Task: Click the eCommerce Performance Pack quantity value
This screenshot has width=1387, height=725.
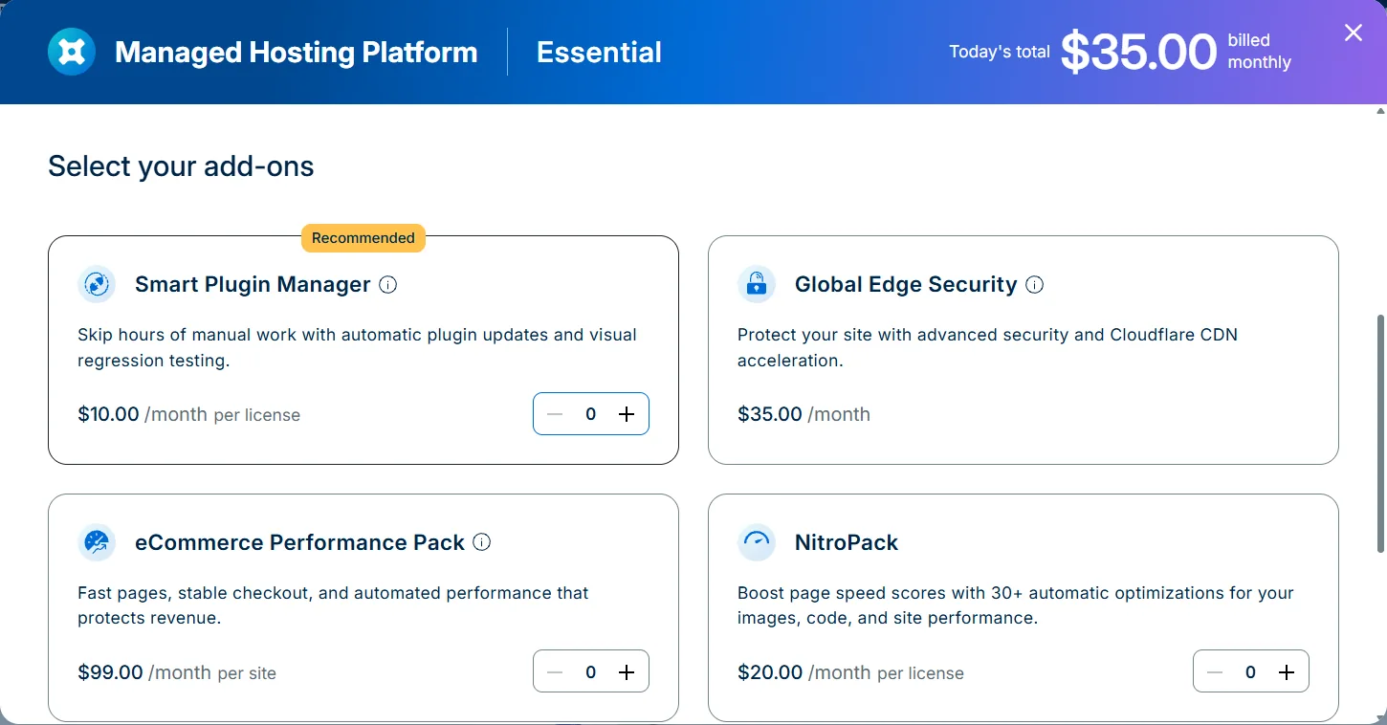Action: tap(591, 672)
